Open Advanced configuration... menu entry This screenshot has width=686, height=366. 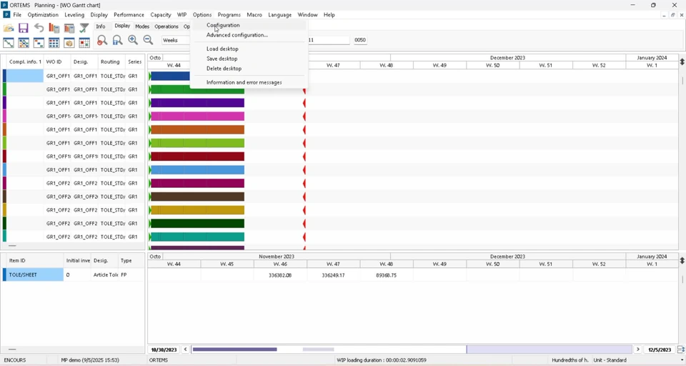(x=237, y=35)
